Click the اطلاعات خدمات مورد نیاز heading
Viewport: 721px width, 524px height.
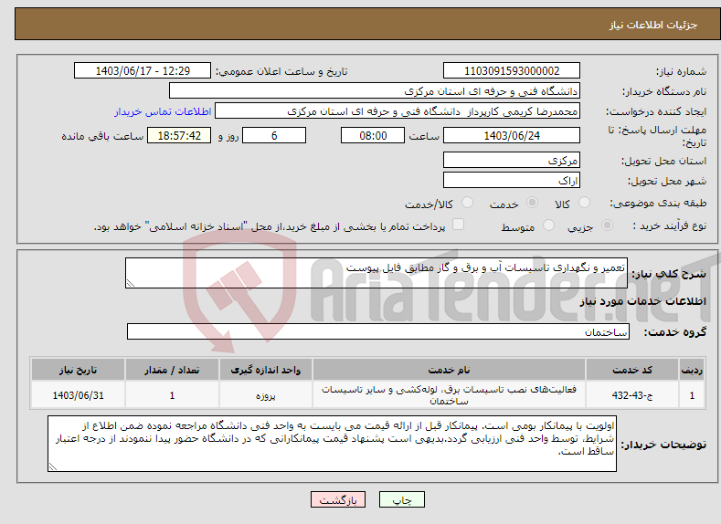coord(642,301)
